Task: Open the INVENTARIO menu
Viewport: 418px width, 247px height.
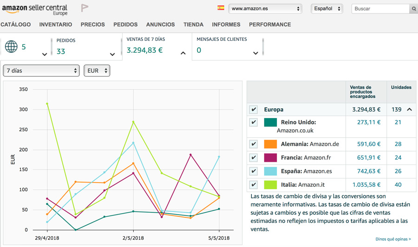Action: tap(56, 25)
